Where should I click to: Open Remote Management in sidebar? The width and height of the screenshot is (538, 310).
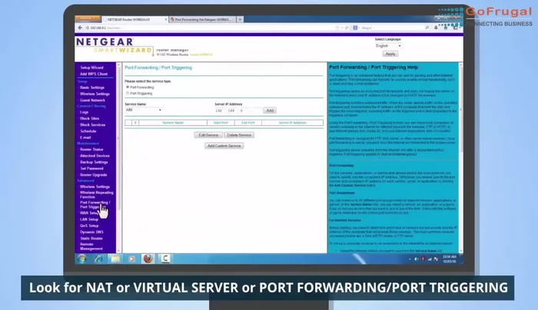[x=91, y=246]
